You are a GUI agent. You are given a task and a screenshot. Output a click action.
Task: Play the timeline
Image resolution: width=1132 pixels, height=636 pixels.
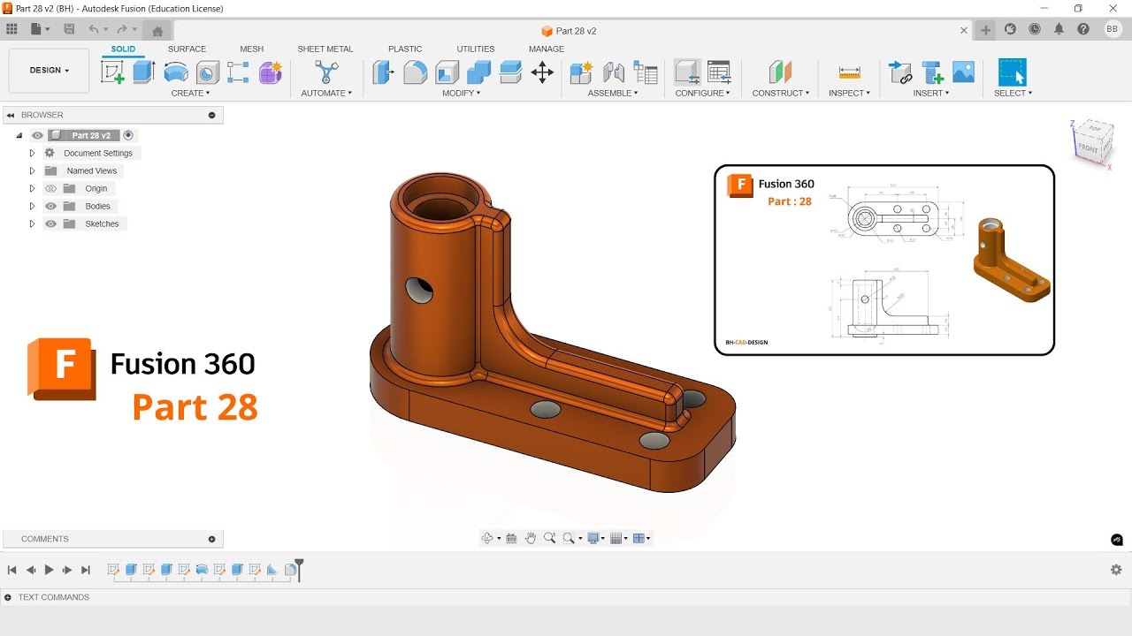[x=49, y=570]
